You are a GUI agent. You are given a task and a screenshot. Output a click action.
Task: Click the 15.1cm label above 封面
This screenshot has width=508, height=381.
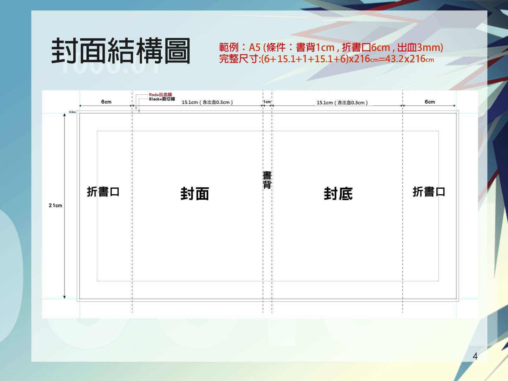207,102
